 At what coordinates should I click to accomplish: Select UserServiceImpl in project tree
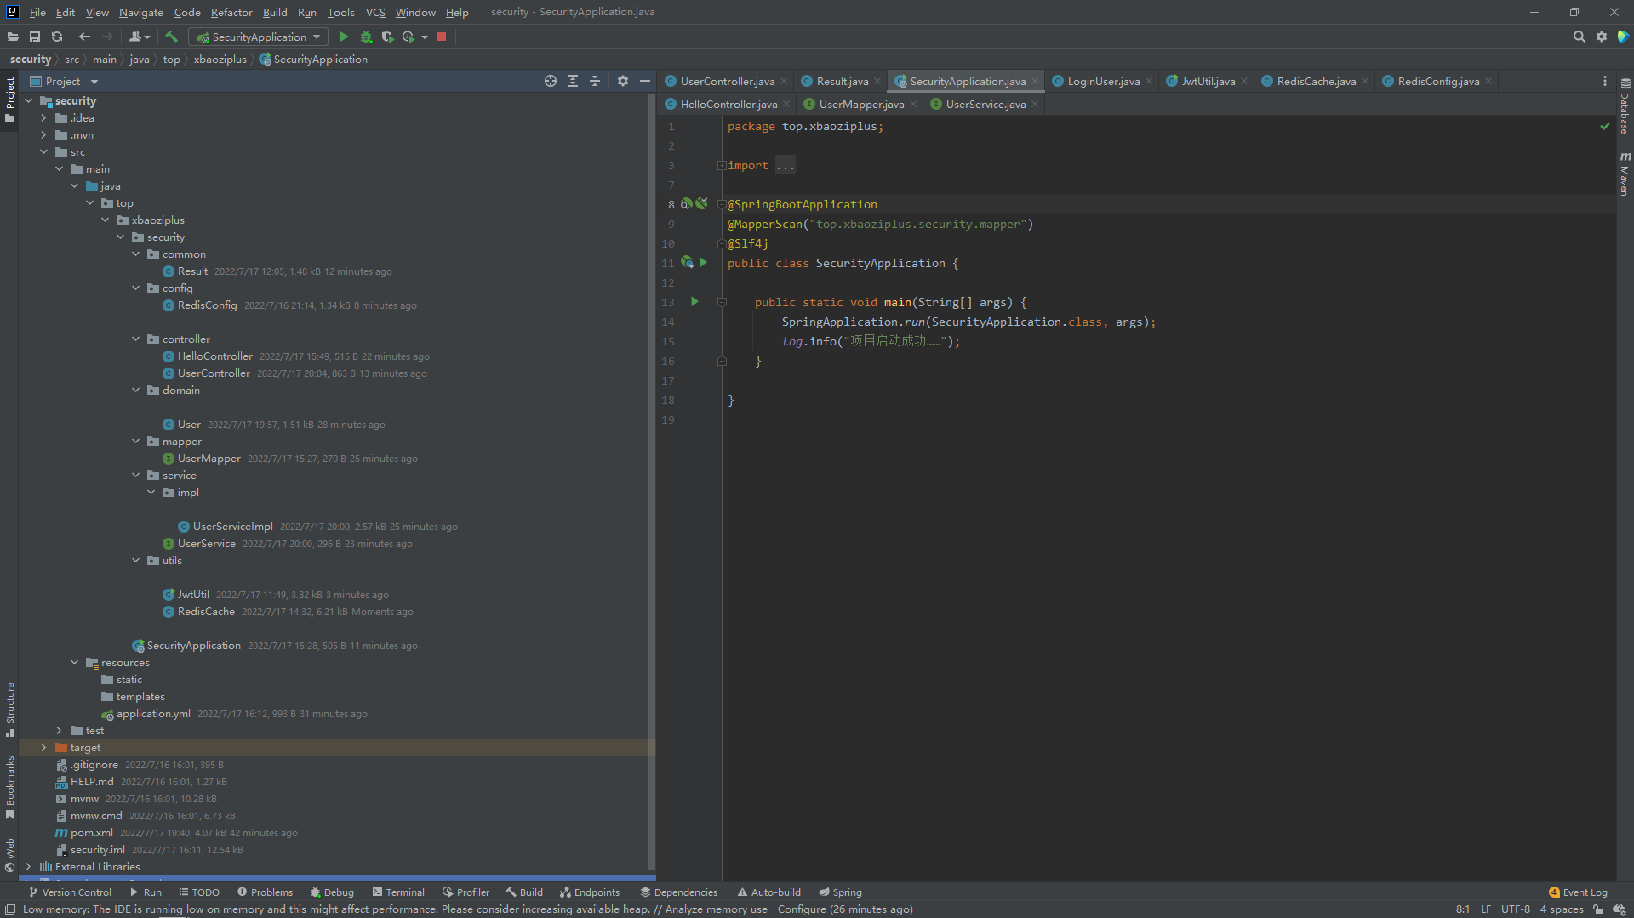[232, 527]
